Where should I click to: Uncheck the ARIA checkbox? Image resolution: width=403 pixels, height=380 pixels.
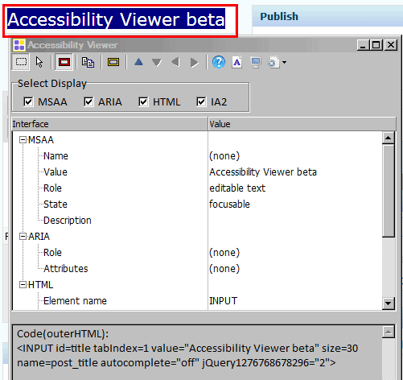pos(88,102)
